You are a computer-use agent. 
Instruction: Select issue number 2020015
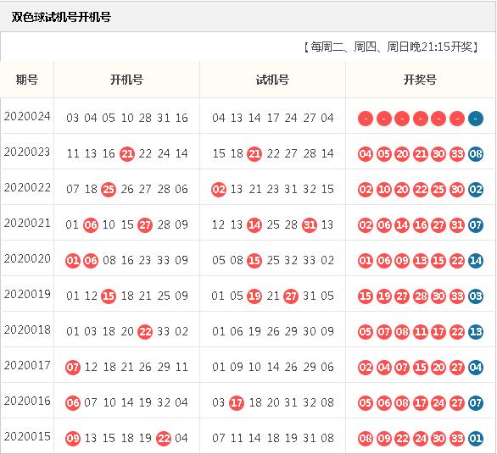[x=27, y=436]
